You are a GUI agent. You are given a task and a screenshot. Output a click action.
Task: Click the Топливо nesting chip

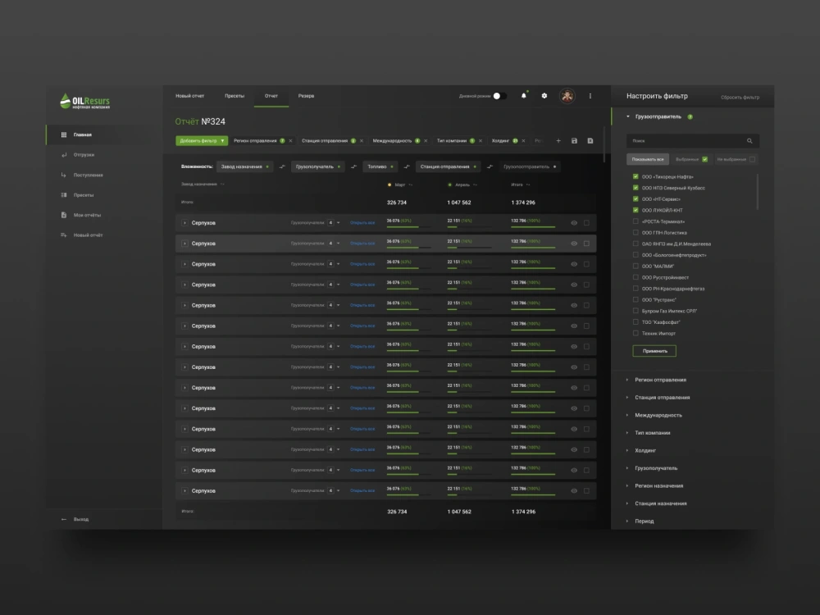tap(380, 166)
